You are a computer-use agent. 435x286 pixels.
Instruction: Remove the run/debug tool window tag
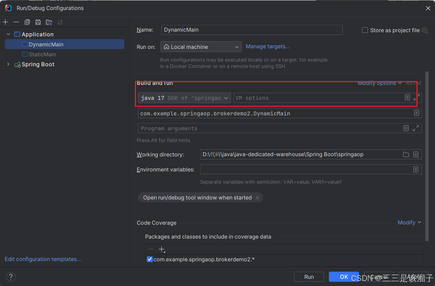(x=257, y=198)
